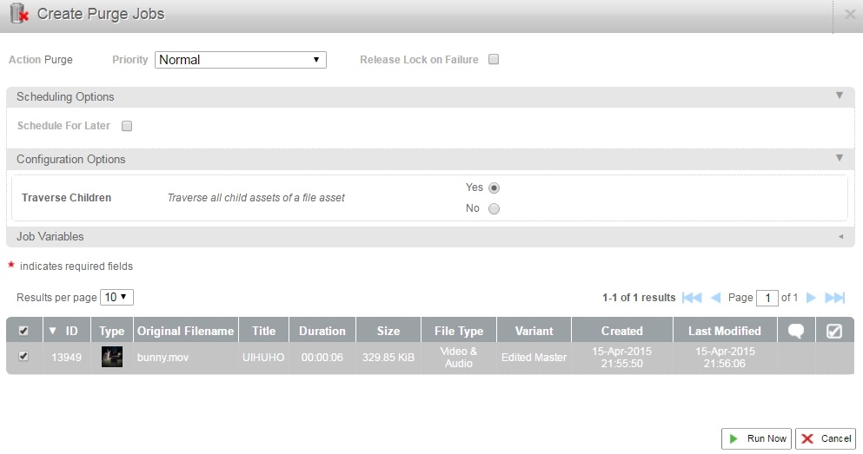Go to the next results page

point(811,298)
